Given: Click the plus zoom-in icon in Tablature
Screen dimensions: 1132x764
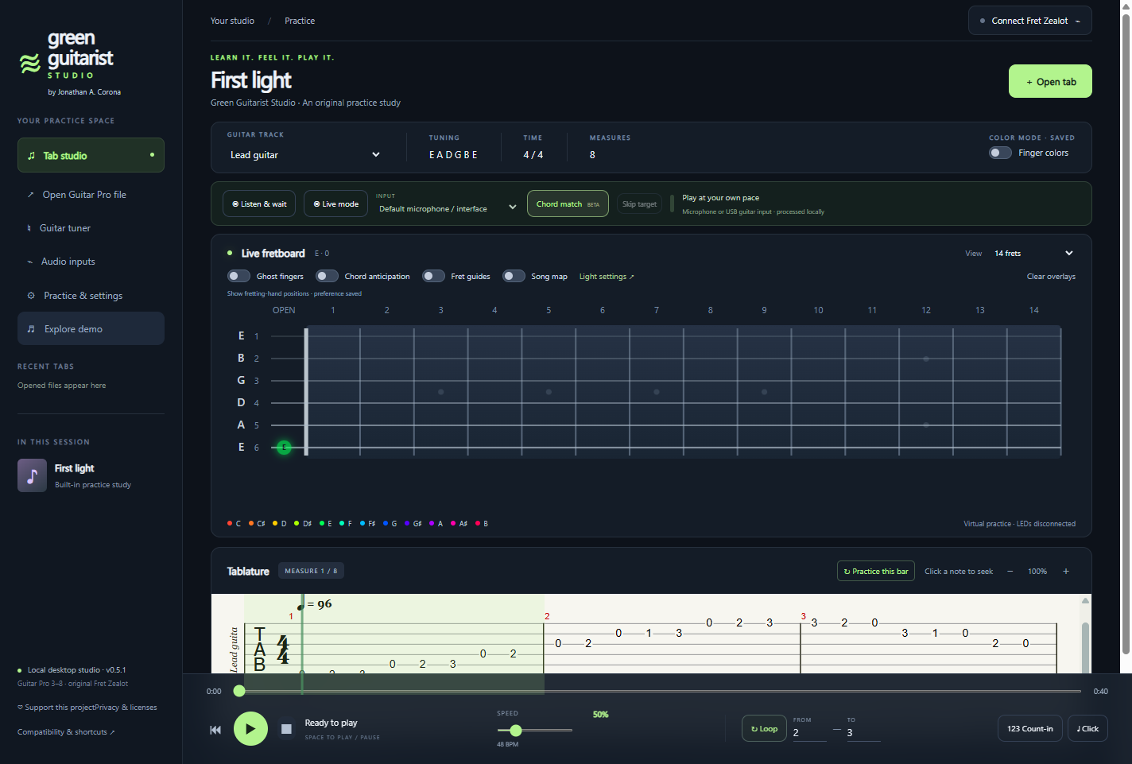Looking at the screenshot, I should 1066,571.
